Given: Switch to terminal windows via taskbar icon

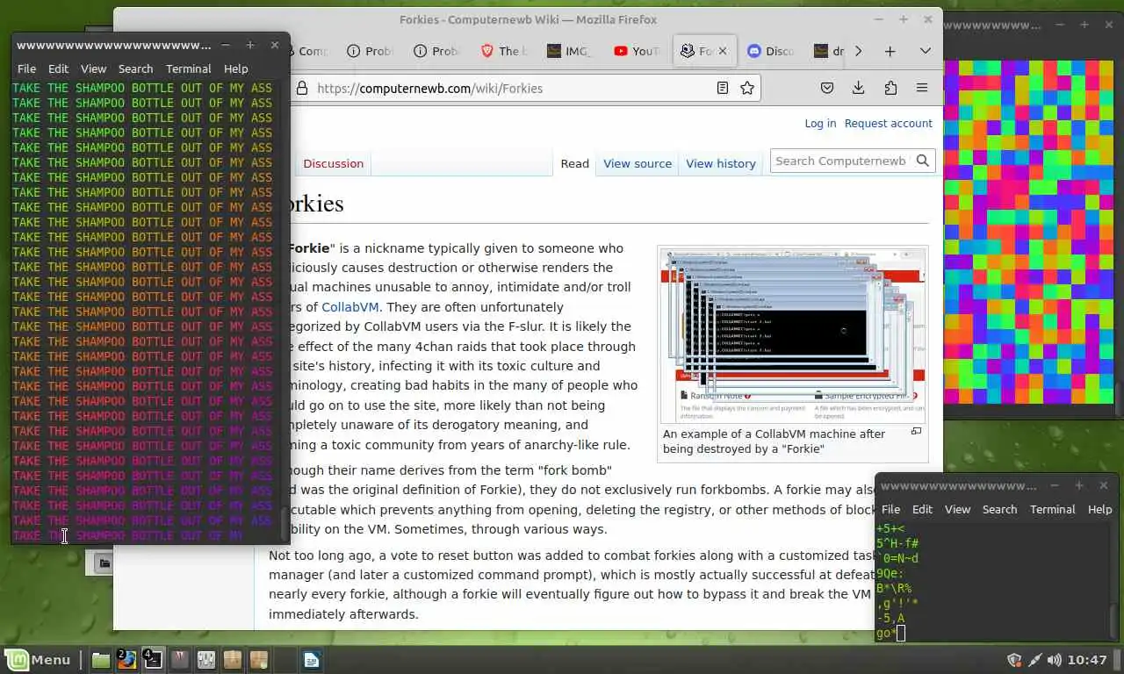Looking at the screenshot, I should (x=153, y=660).
